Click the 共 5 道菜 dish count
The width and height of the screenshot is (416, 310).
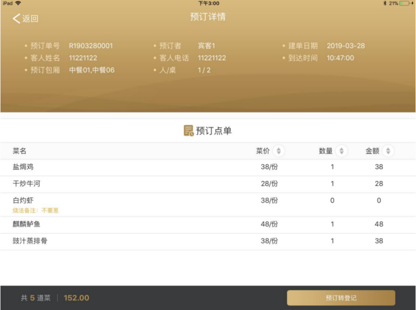click(x=36, y=298)
